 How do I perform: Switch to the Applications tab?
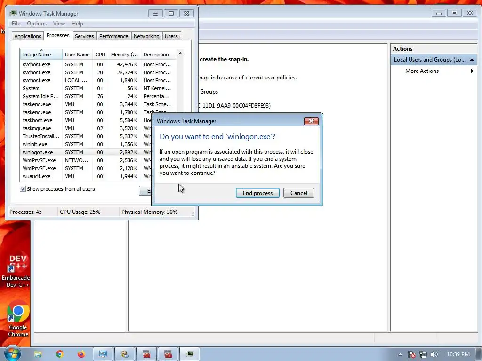(28, 36)
